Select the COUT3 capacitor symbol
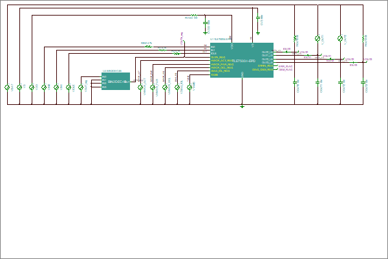This screenshot has width=388, height=259. coord(363,82)
